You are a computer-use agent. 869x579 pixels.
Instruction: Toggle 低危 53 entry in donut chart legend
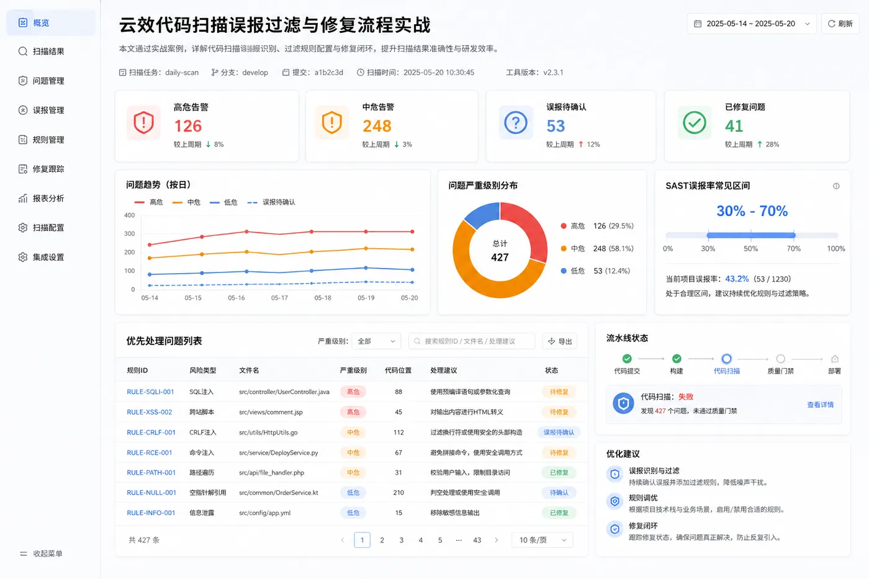click(595, 271)
